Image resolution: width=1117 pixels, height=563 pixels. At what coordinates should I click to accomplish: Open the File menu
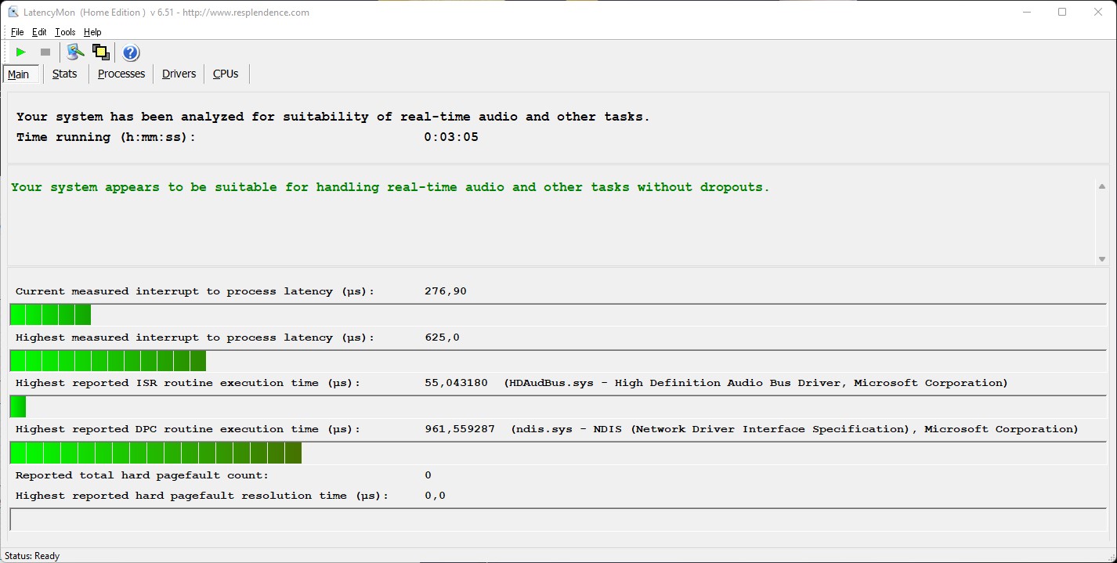coord(17,32)
